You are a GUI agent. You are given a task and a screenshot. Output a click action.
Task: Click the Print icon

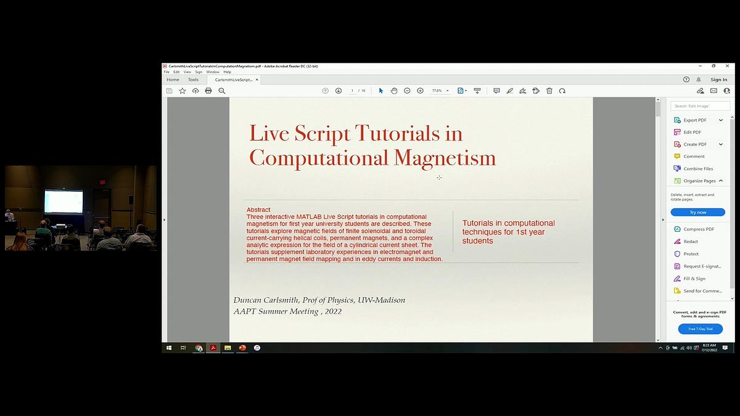point(209,91)
